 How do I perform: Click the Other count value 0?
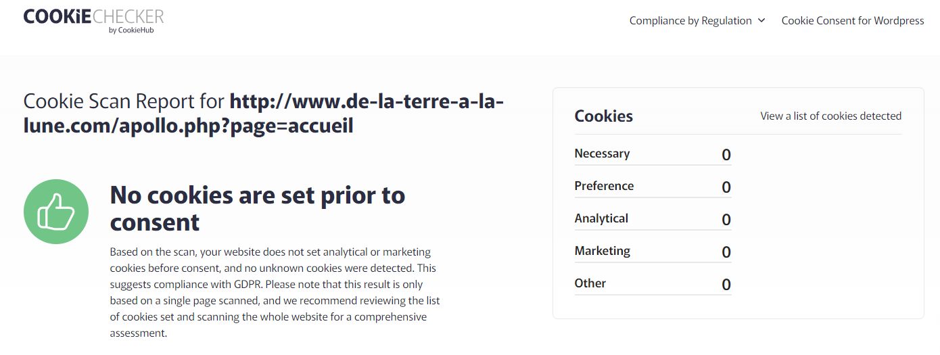coord(726,285)
